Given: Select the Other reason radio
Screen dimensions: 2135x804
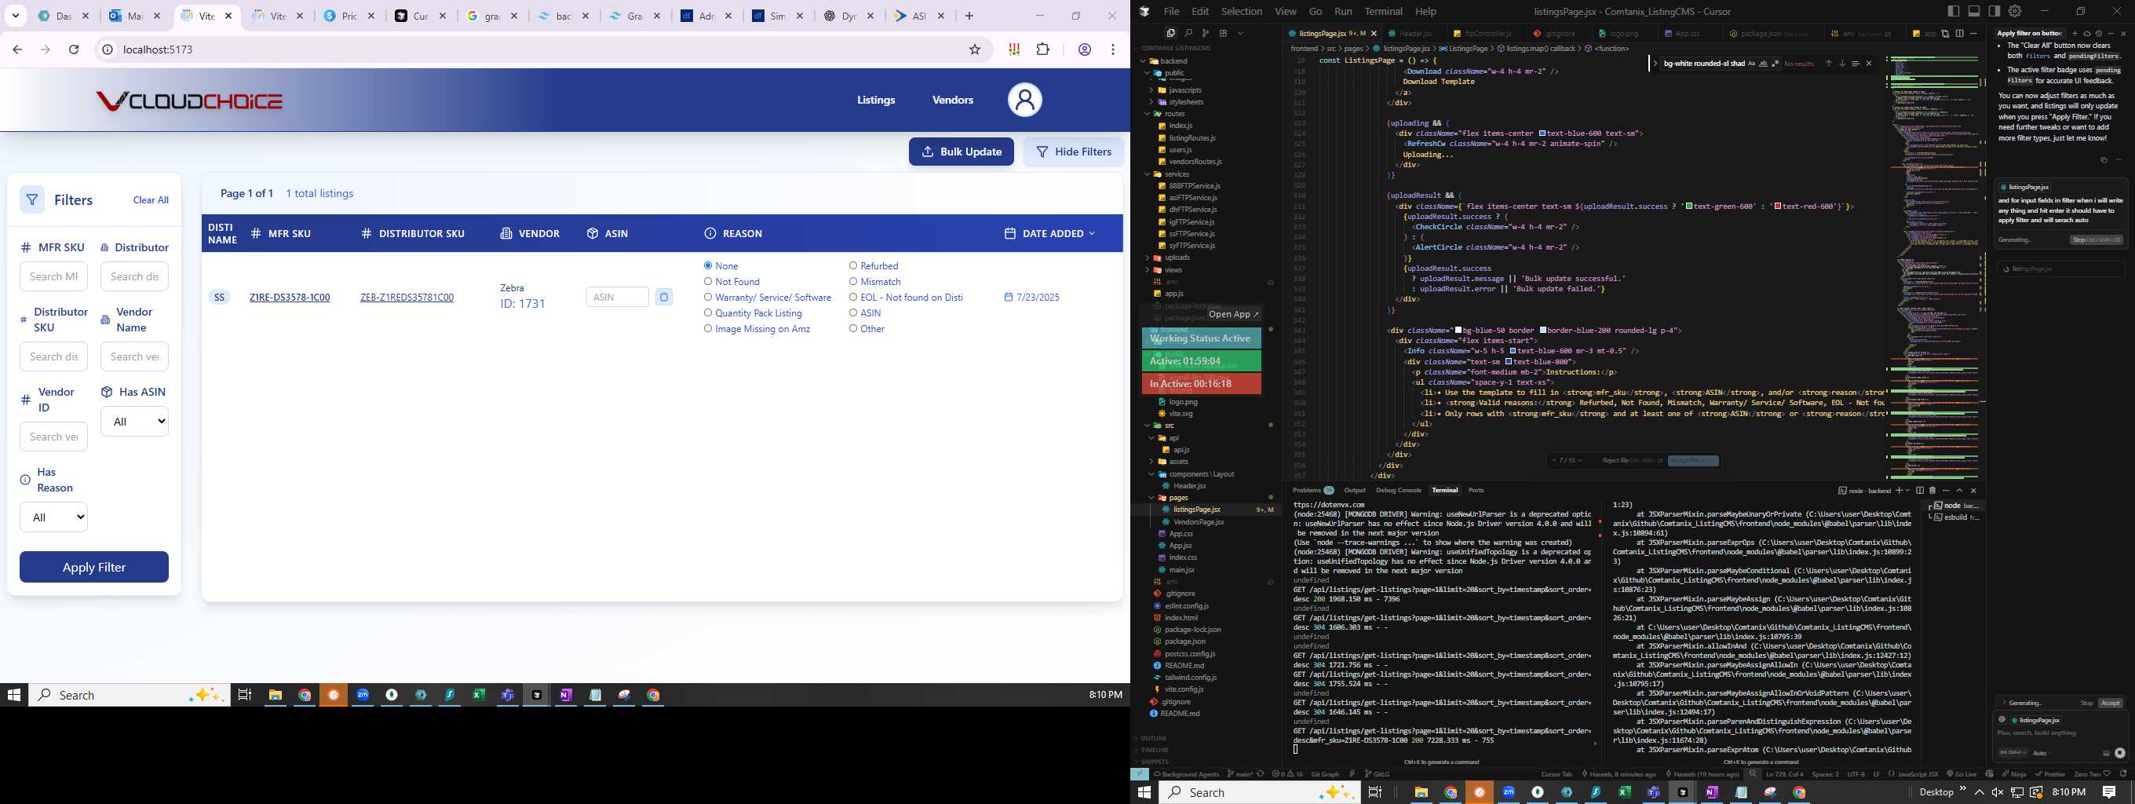Looking at the screenshot, I should click(x=853, y=329).
